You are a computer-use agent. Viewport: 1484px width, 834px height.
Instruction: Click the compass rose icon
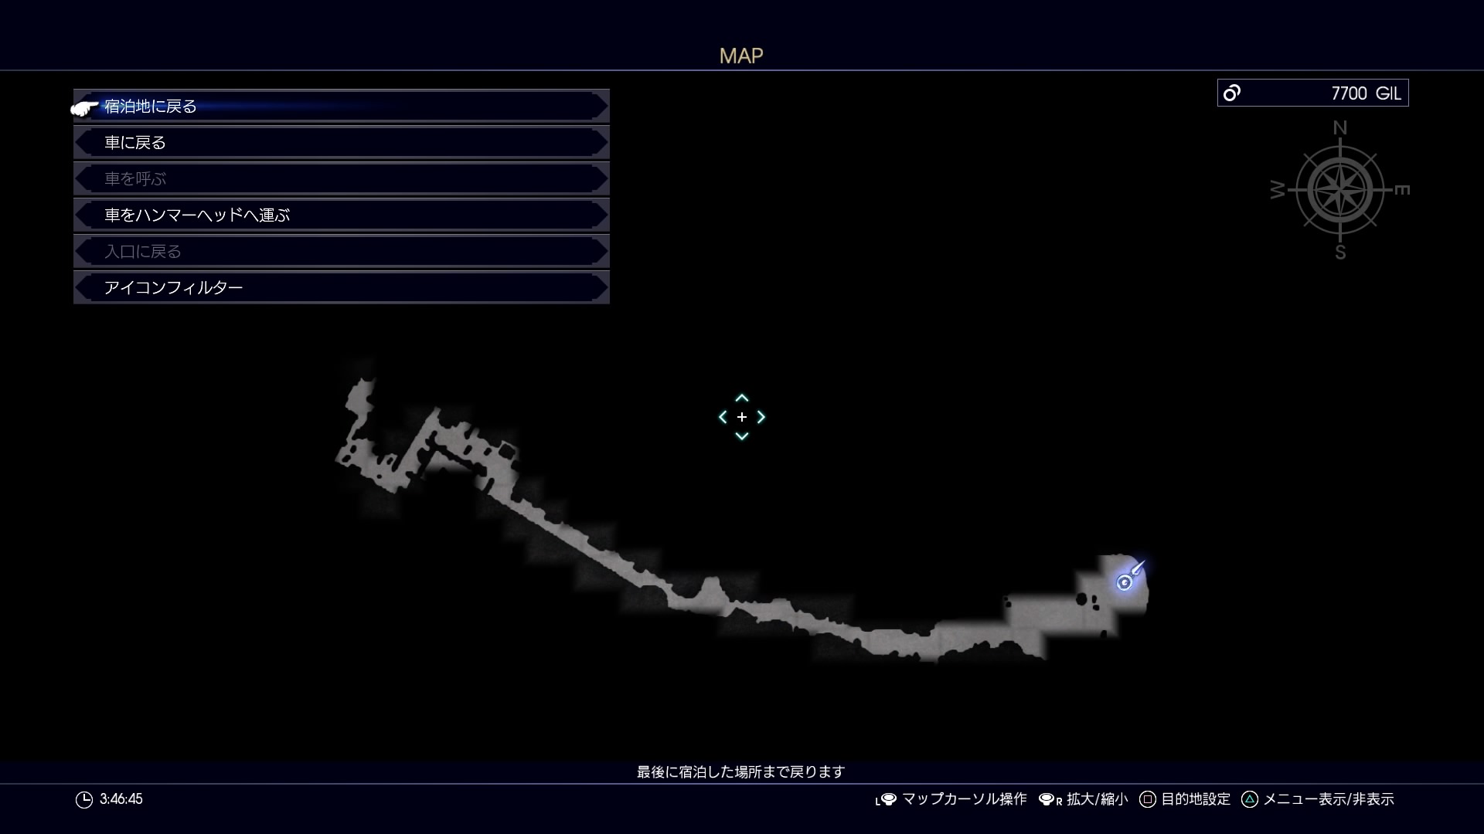(x=1339, y=190)
